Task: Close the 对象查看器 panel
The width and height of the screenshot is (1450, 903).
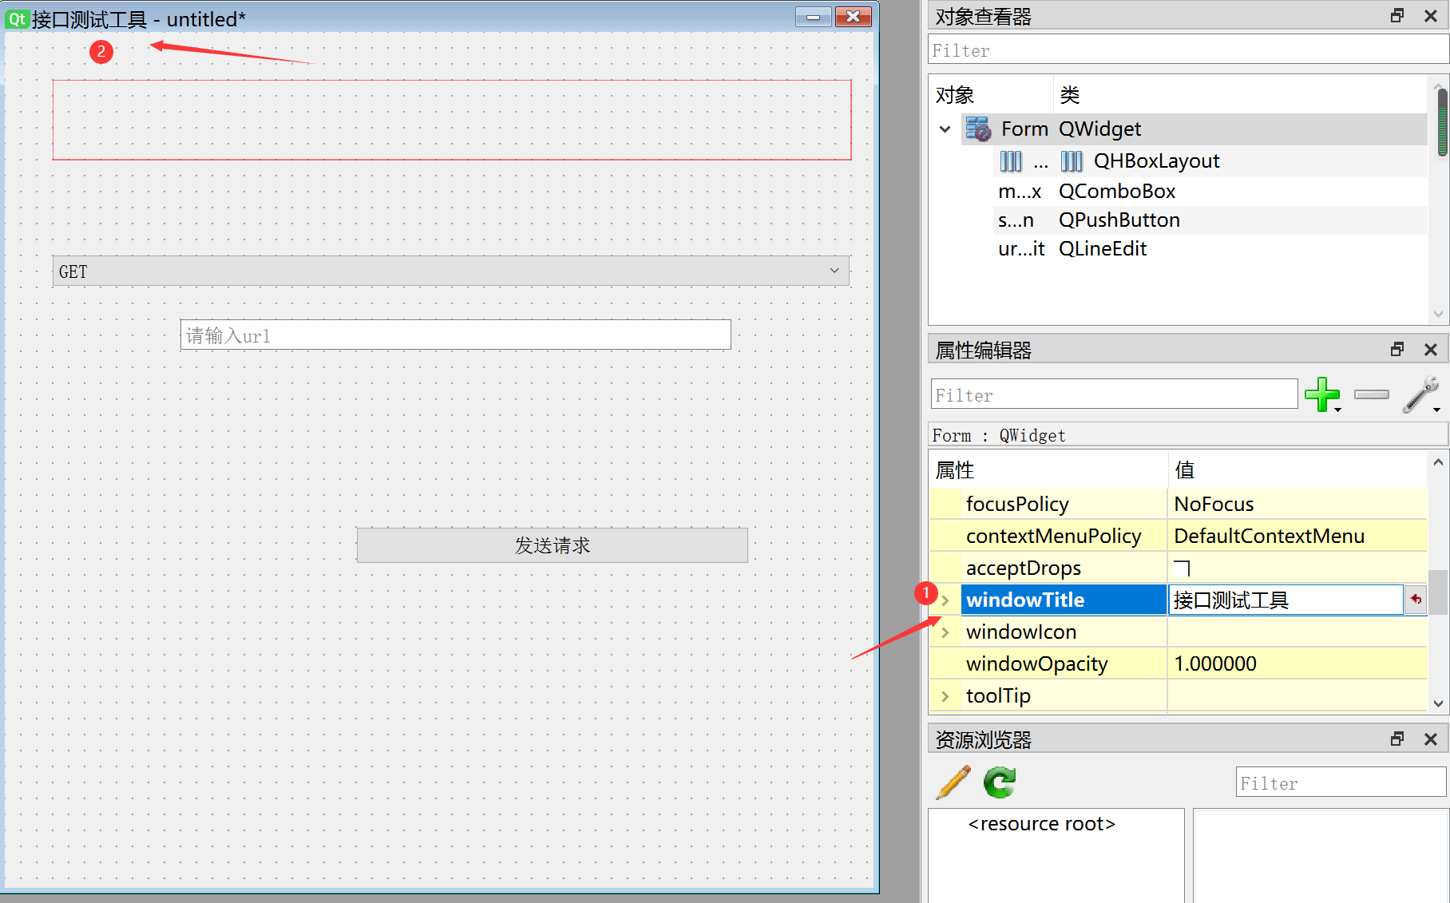Action: click(x=1431, y=16)
